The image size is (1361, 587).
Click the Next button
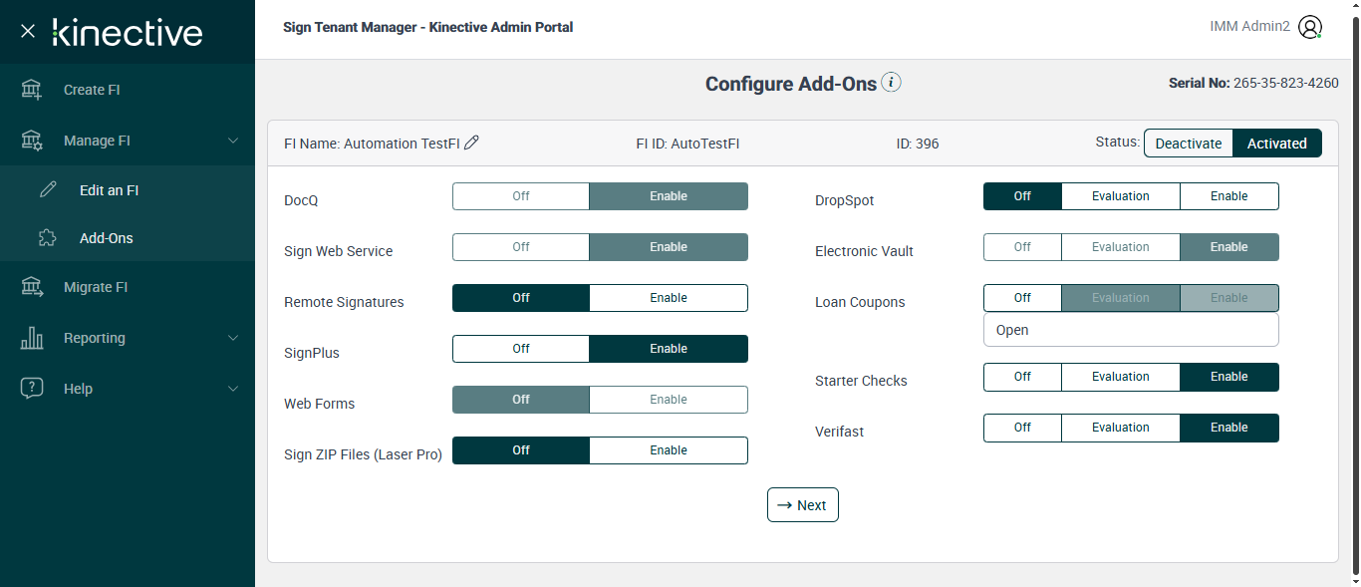pyautogui.click(x=803, y=505)
